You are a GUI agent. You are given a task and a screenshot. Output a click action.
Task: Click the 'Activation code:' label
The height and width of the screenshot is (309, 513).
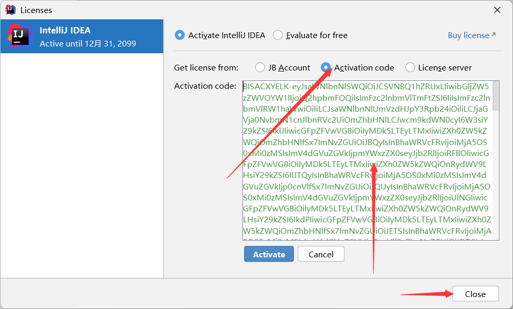(205, 86)
